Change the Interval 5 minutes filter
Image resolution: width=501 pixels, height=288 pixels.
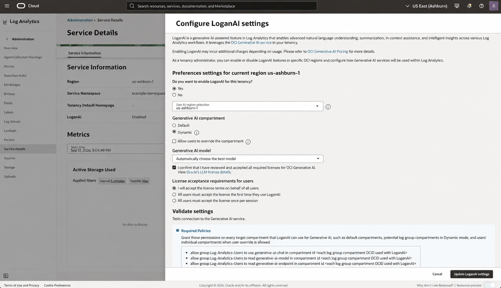pyautogui.click(x=112, y=181)
